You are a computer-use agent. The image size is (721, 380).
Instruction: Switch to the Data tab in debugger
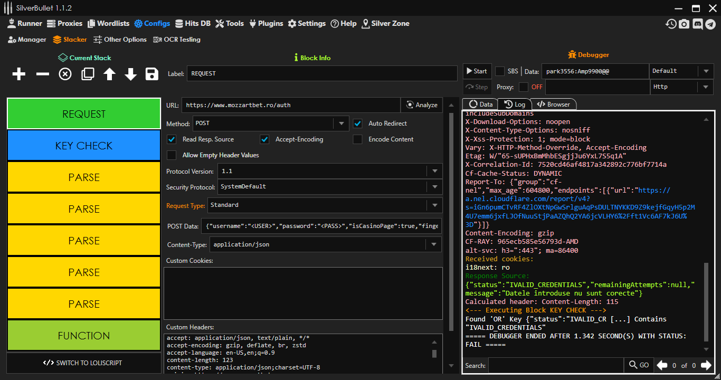pyautogui.click(x=480, y=104)
